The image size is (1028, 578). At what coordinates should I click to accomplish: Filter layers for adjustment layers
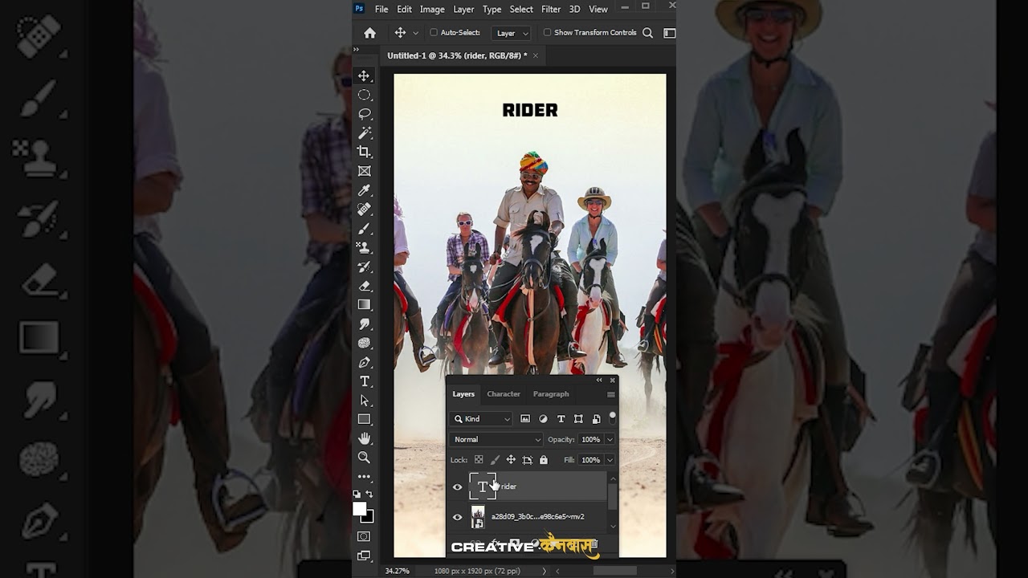(543, 419)
